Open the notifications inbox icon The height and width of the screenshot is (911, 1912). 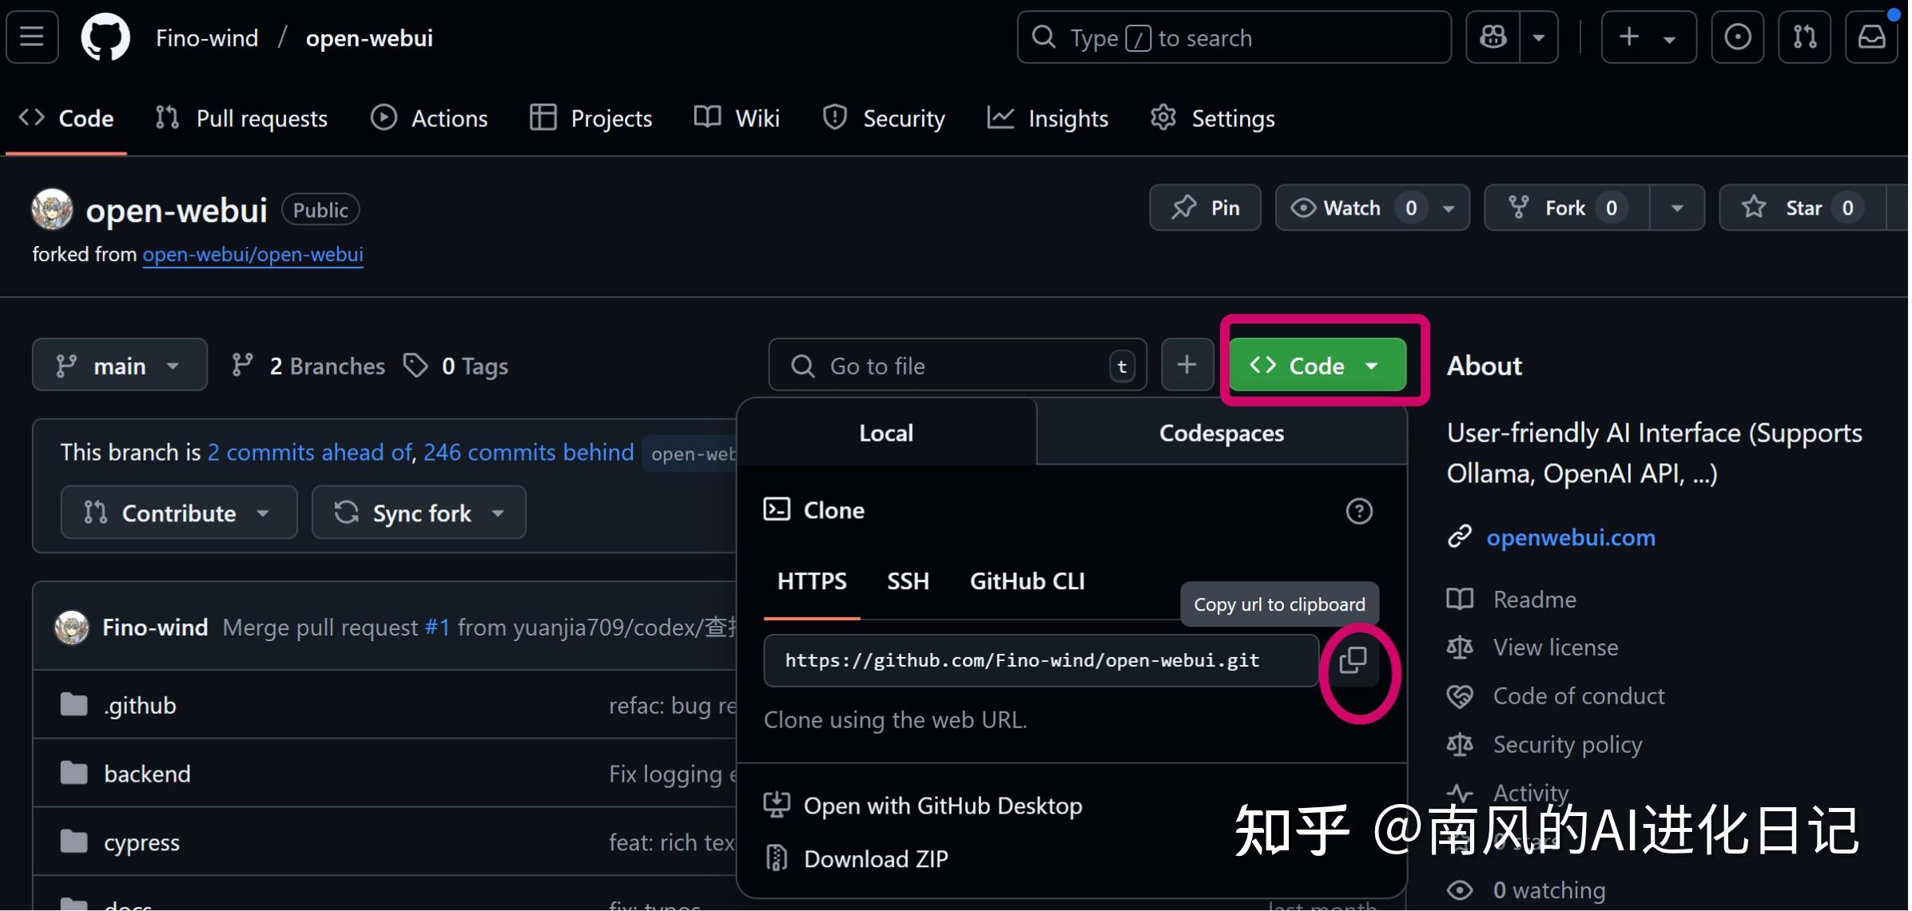click(1872, 37)
